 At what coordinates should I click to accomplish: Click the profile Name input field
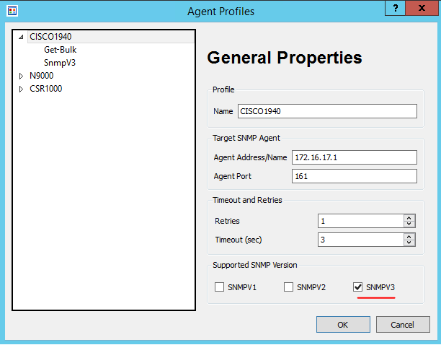coord(327,111)
